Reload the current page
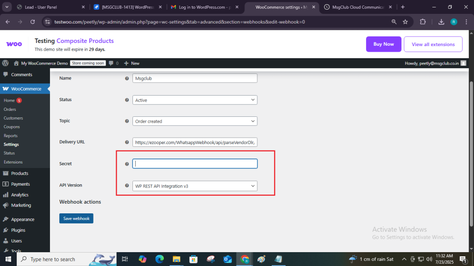 [33, 22]
